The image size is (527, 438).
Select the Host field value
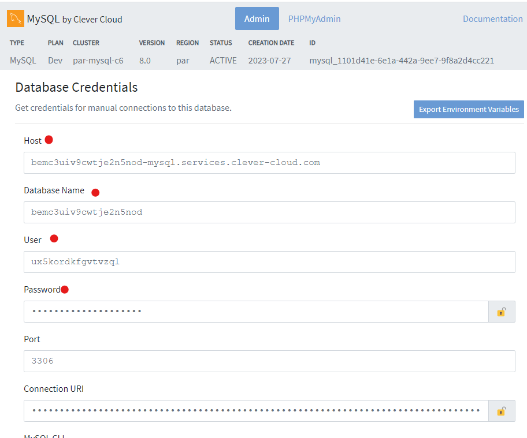pos(269,163)
